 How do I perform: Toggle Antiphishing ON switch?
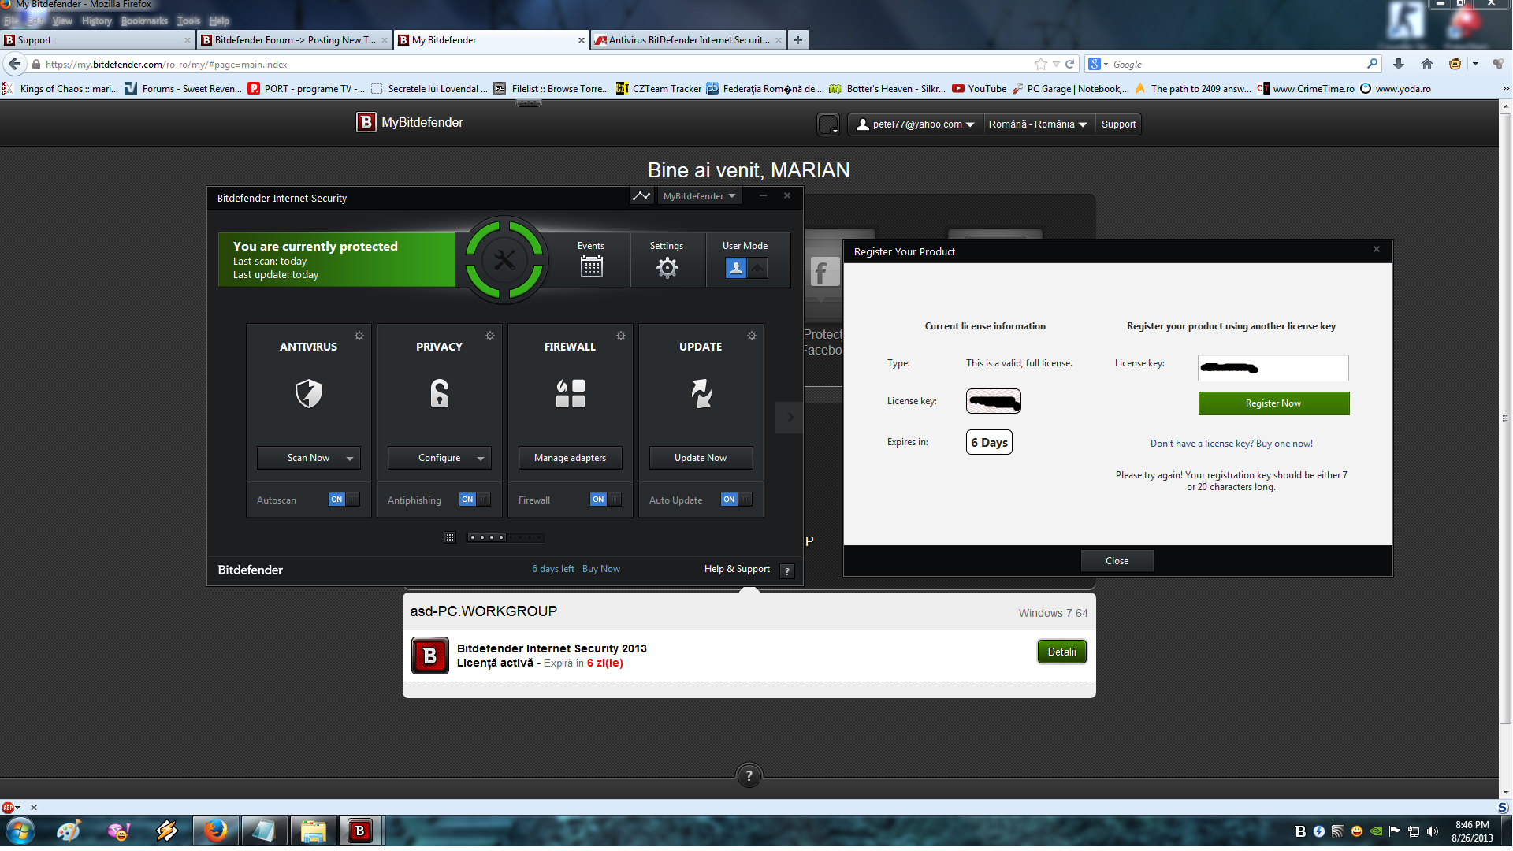click(x=475, y=500)
